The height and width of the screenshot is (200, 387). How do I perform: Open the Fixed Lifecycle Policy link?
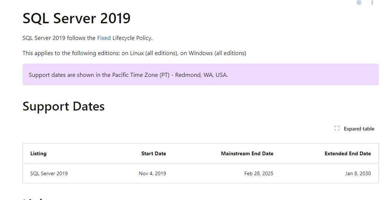click(x=104, y=38)
